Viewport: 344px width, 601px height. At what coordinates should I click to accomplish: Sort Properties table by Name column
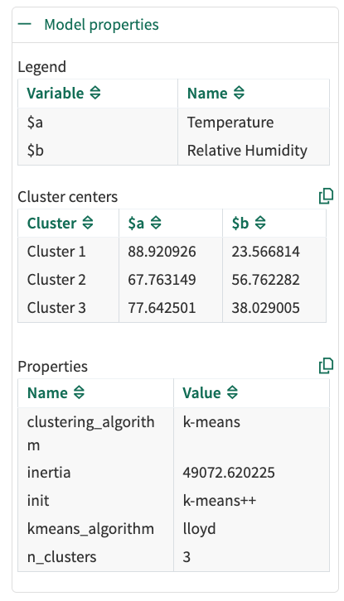(x=79, y=393)
